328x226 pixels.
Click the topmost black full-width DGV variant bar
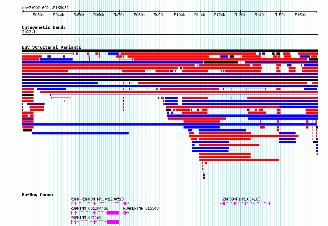click(x=170, y=51)
